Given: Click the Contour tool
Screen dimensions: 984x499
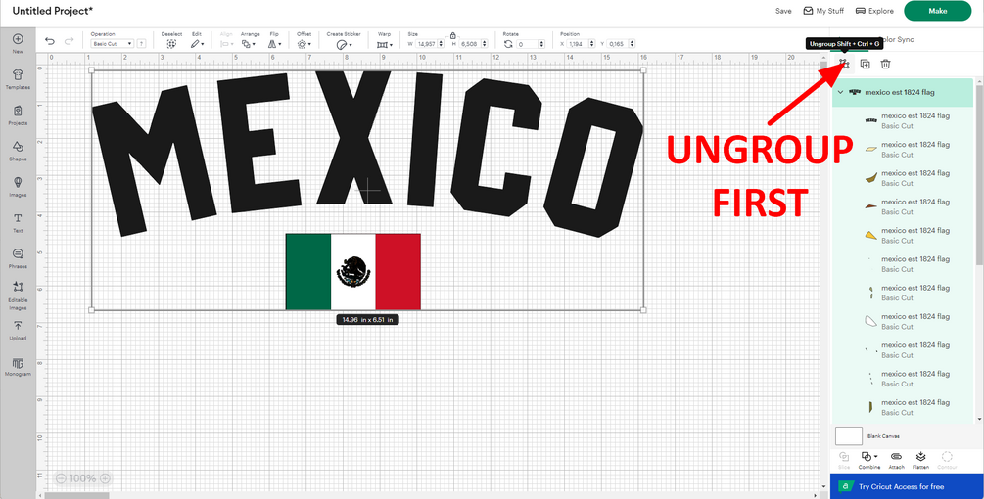Looking at the screenshot, I should pos(948,460).
